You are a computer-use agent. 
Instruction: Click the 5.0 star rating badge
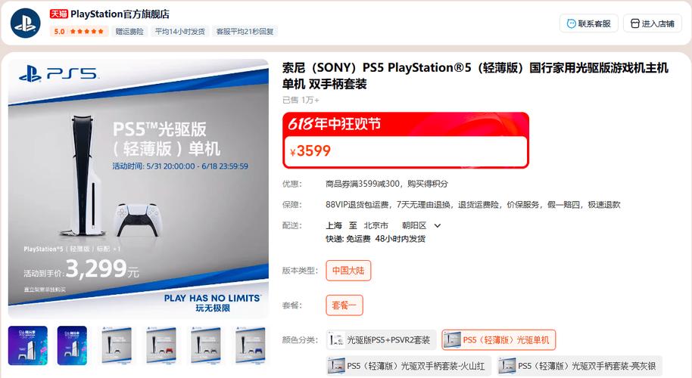tap(79, 31)
